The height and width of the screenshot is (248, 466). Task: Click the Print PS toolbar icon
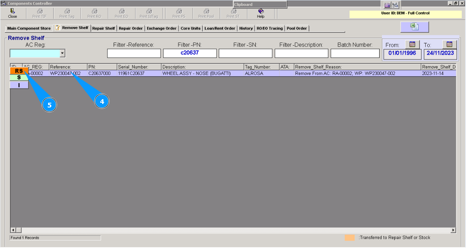coord(179,13)
